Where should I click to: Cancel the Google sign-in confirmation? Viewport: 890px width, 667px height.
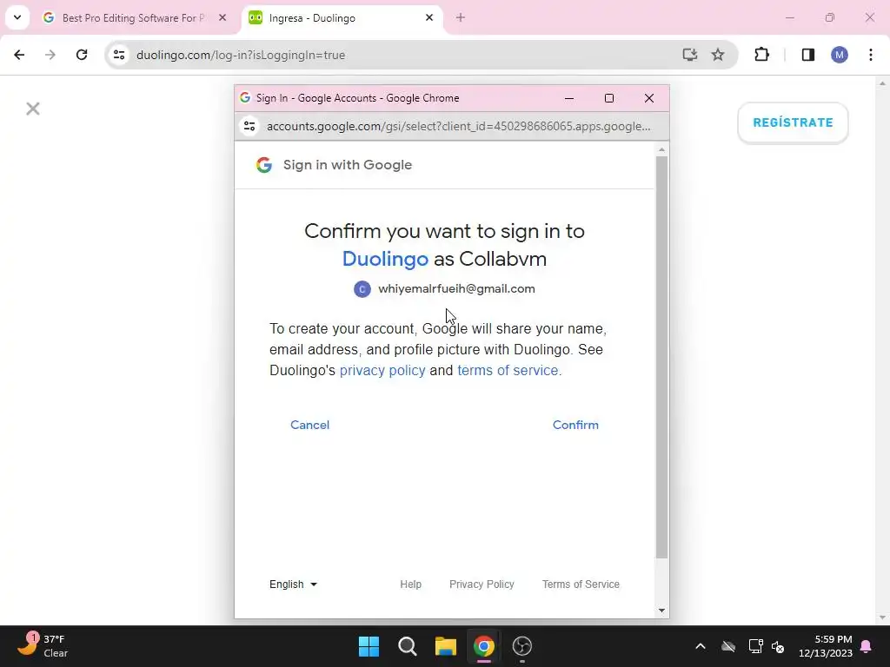(x=310, y=425)
